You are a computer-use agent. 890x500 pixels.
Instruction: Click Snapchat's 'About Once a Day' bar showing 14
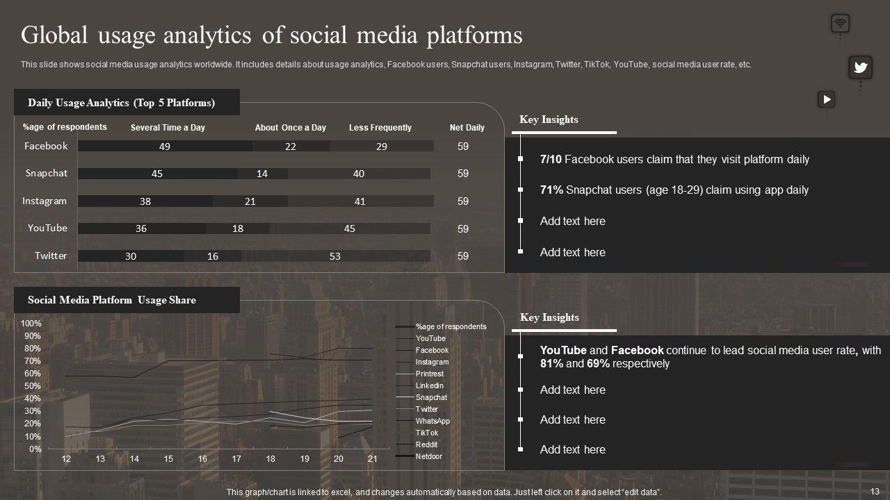tap(262, 174)
